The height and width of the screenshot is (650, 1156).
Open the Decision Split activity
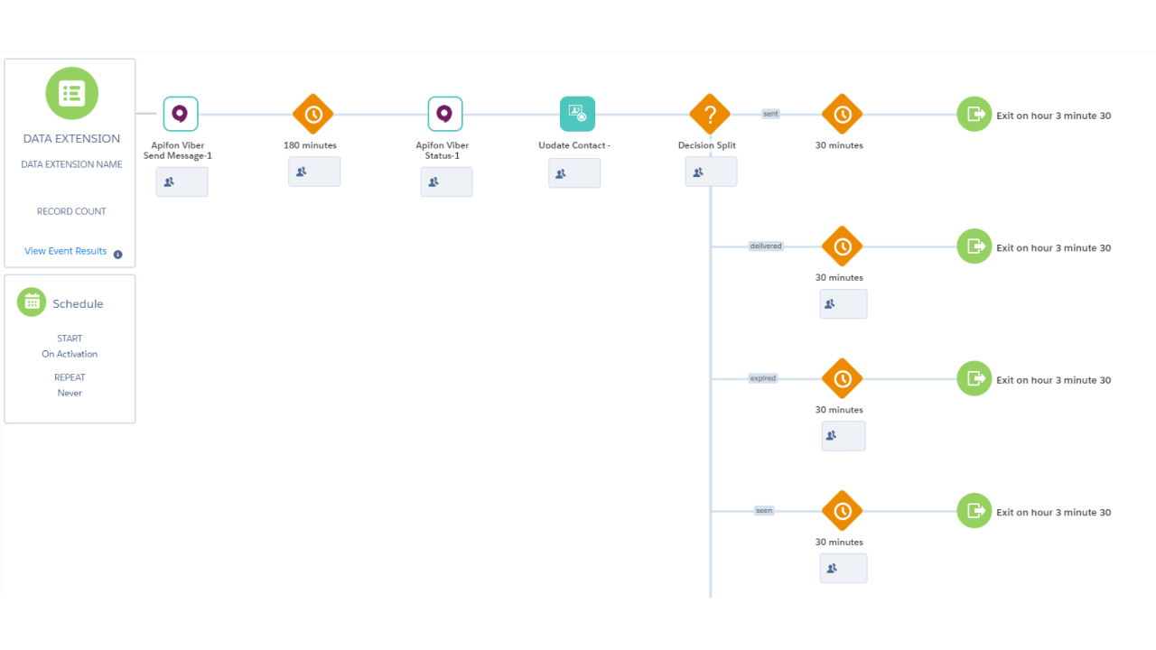pyautogui.click(x=710, y=115)
